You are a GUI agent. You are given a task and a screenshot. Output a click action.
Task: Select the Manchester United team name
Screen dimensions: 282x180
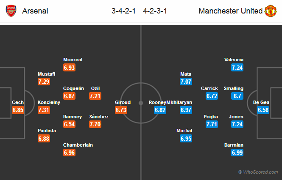(x=231, y=11)
